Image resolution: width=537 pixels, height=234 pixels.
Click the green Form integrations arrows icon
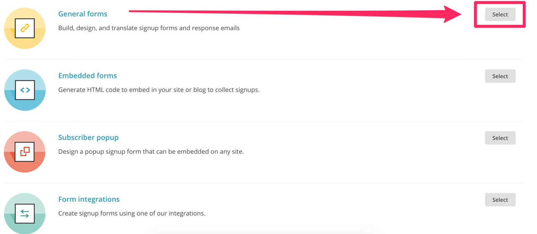click(25, 214)
